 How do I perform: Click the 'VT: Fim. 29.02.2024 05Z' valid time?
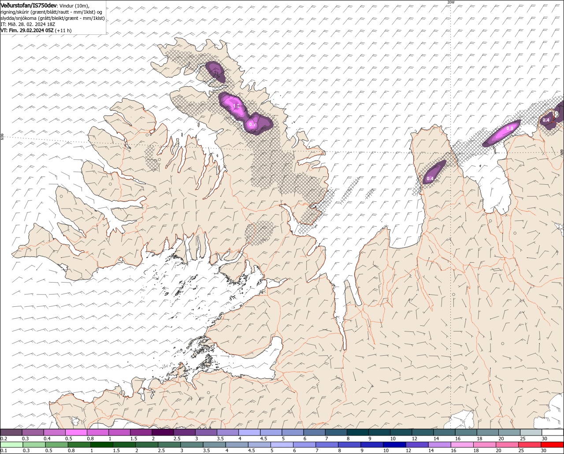(x=27, y=30)
